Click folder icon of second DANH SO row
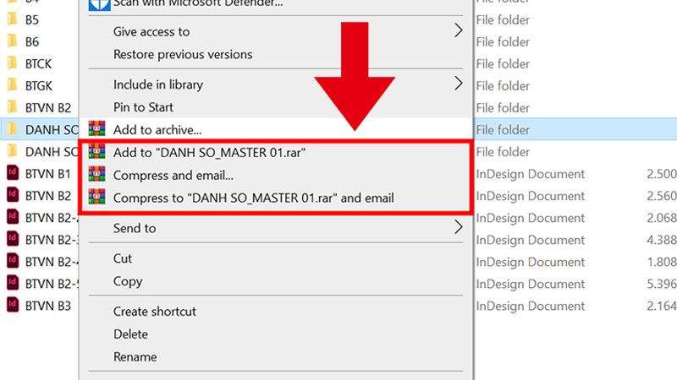677x380 pixels. click(13, 151)
